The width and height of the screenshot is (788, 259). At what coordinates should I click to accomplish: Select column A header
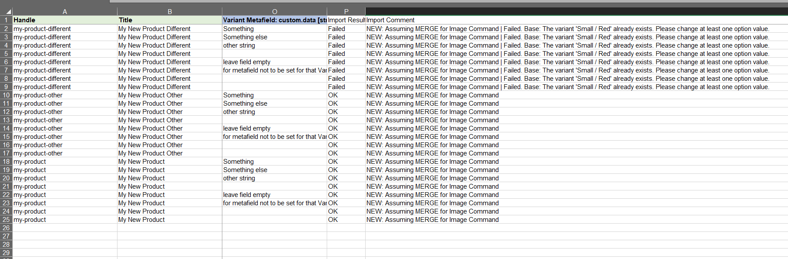click(65, 12)
